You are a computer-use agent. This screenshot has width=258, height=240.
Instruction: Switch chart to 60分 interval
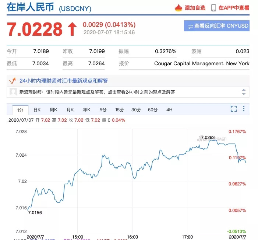(x=153, y=110)
